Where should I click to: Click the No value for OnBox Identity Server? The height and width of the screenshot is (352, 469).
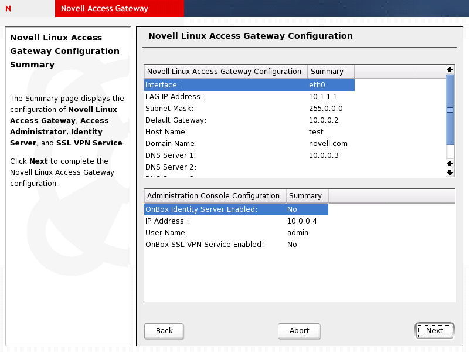(292, 209)
